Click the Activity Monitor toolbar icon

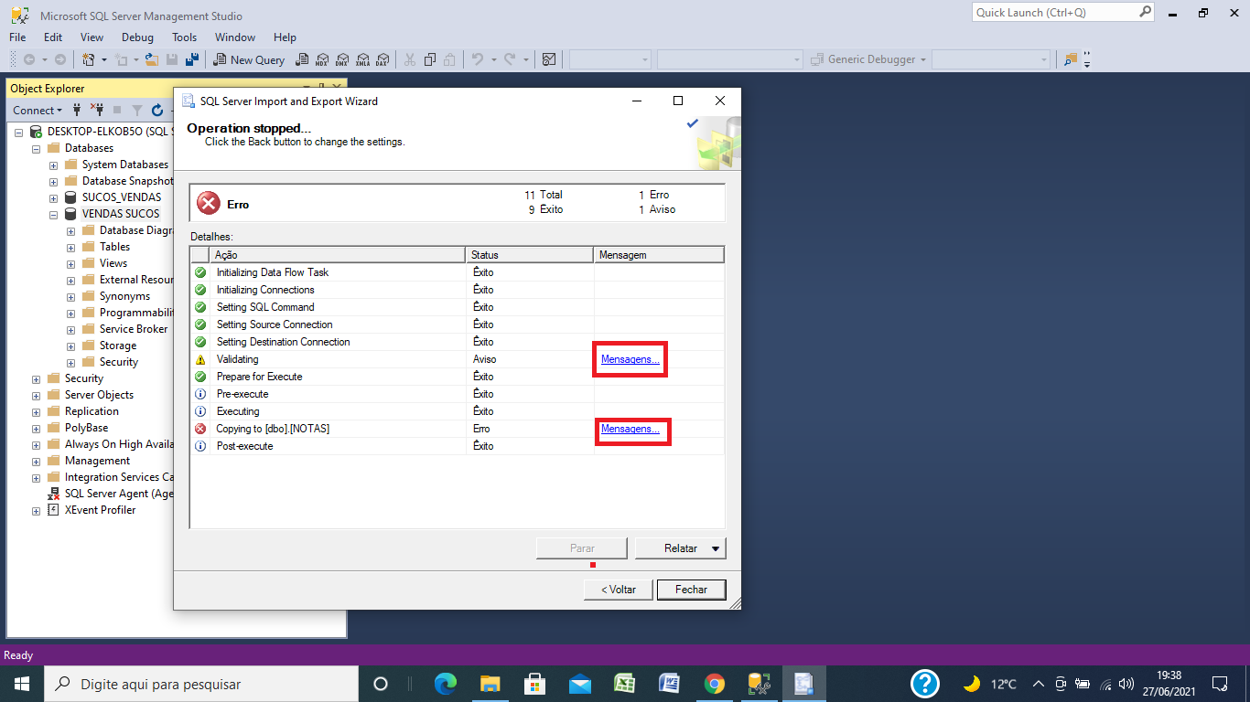pyautogui.click(x=549, y=59)
